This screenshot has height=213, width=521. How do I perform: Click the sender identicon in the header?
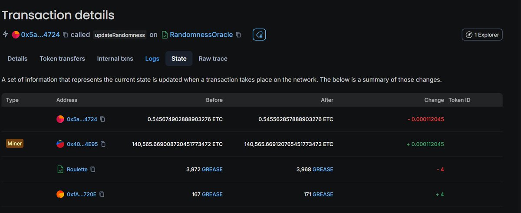(16, 35)
